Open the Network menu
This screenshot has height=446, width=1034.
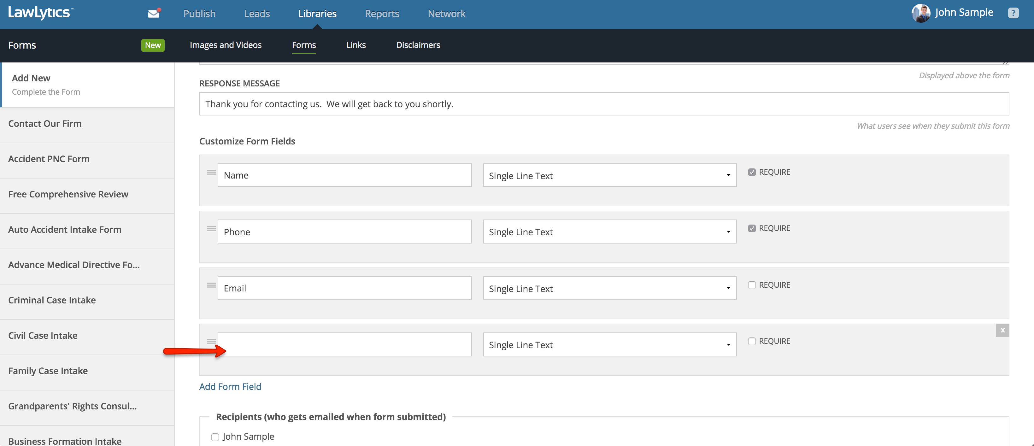click(446, 14)
